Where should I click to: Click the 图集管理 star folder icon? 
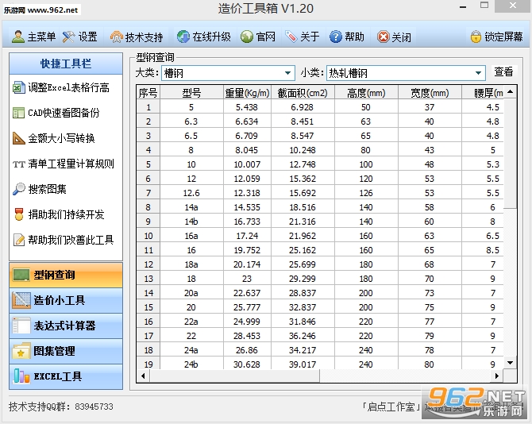(x=21, y=351)
